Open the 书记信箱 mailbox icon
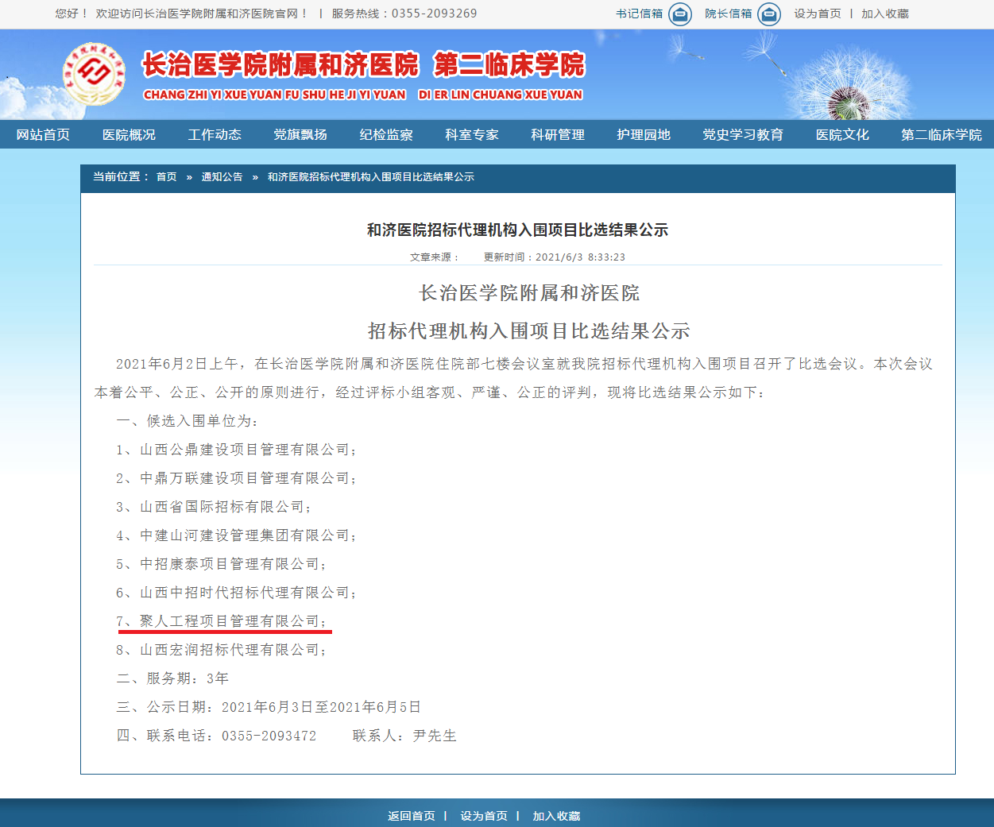 [x=680, y=14]
